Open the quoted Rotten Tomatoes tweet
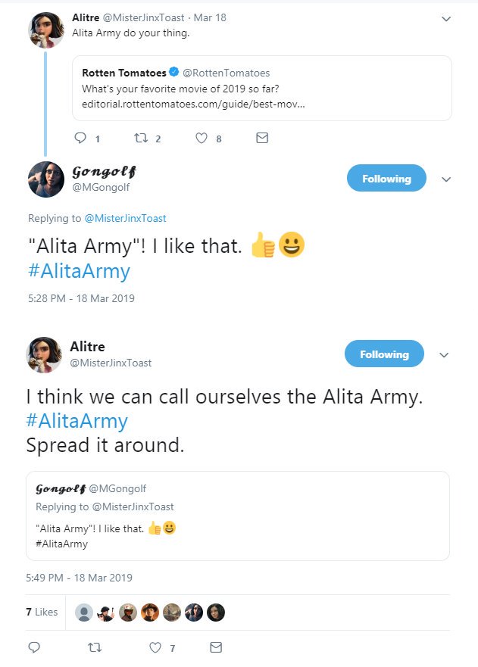 pos(261,88)
